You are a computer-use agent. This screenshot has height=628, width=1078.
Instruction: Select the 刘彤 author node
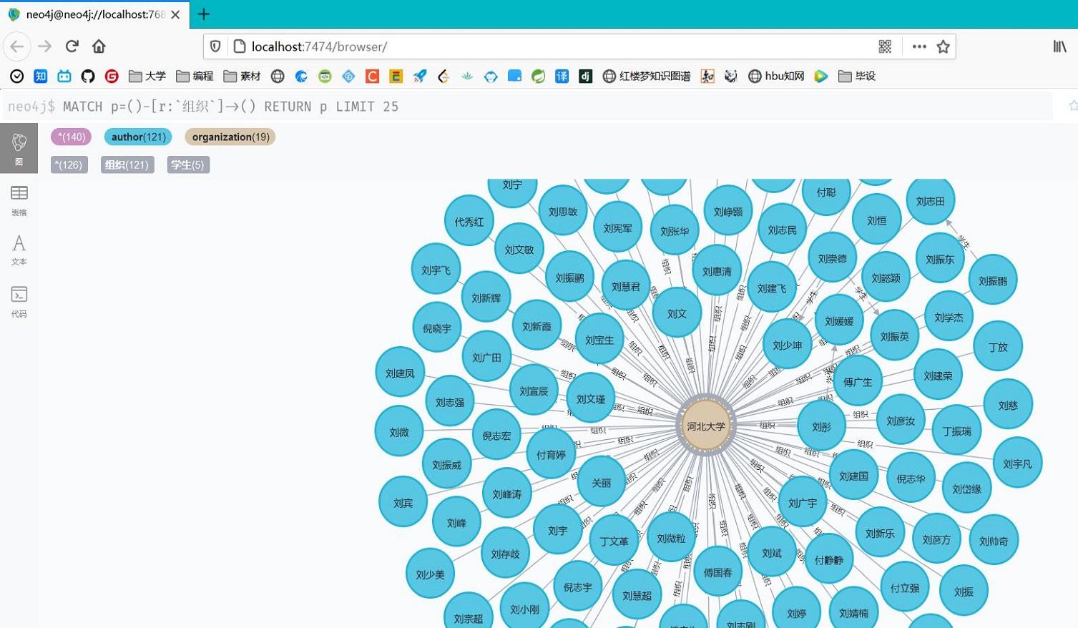point(821,426)
